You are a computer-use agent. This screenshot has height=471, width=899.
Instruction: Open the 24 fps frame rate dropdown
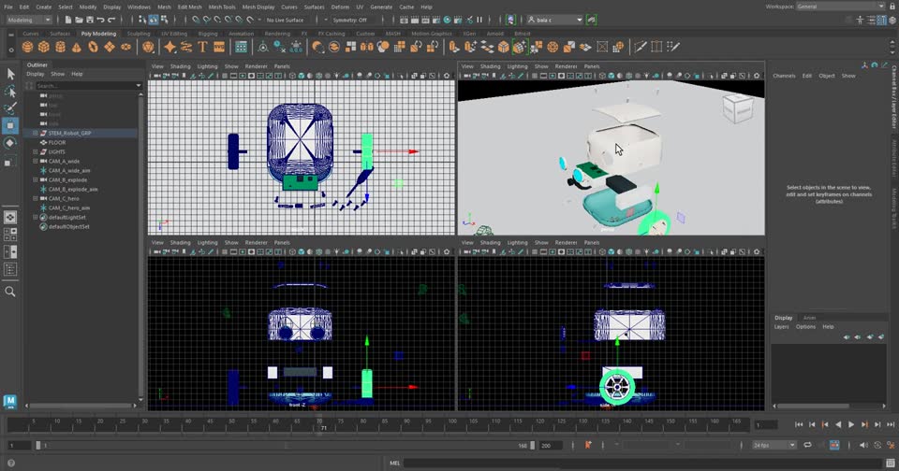[774, 445]
